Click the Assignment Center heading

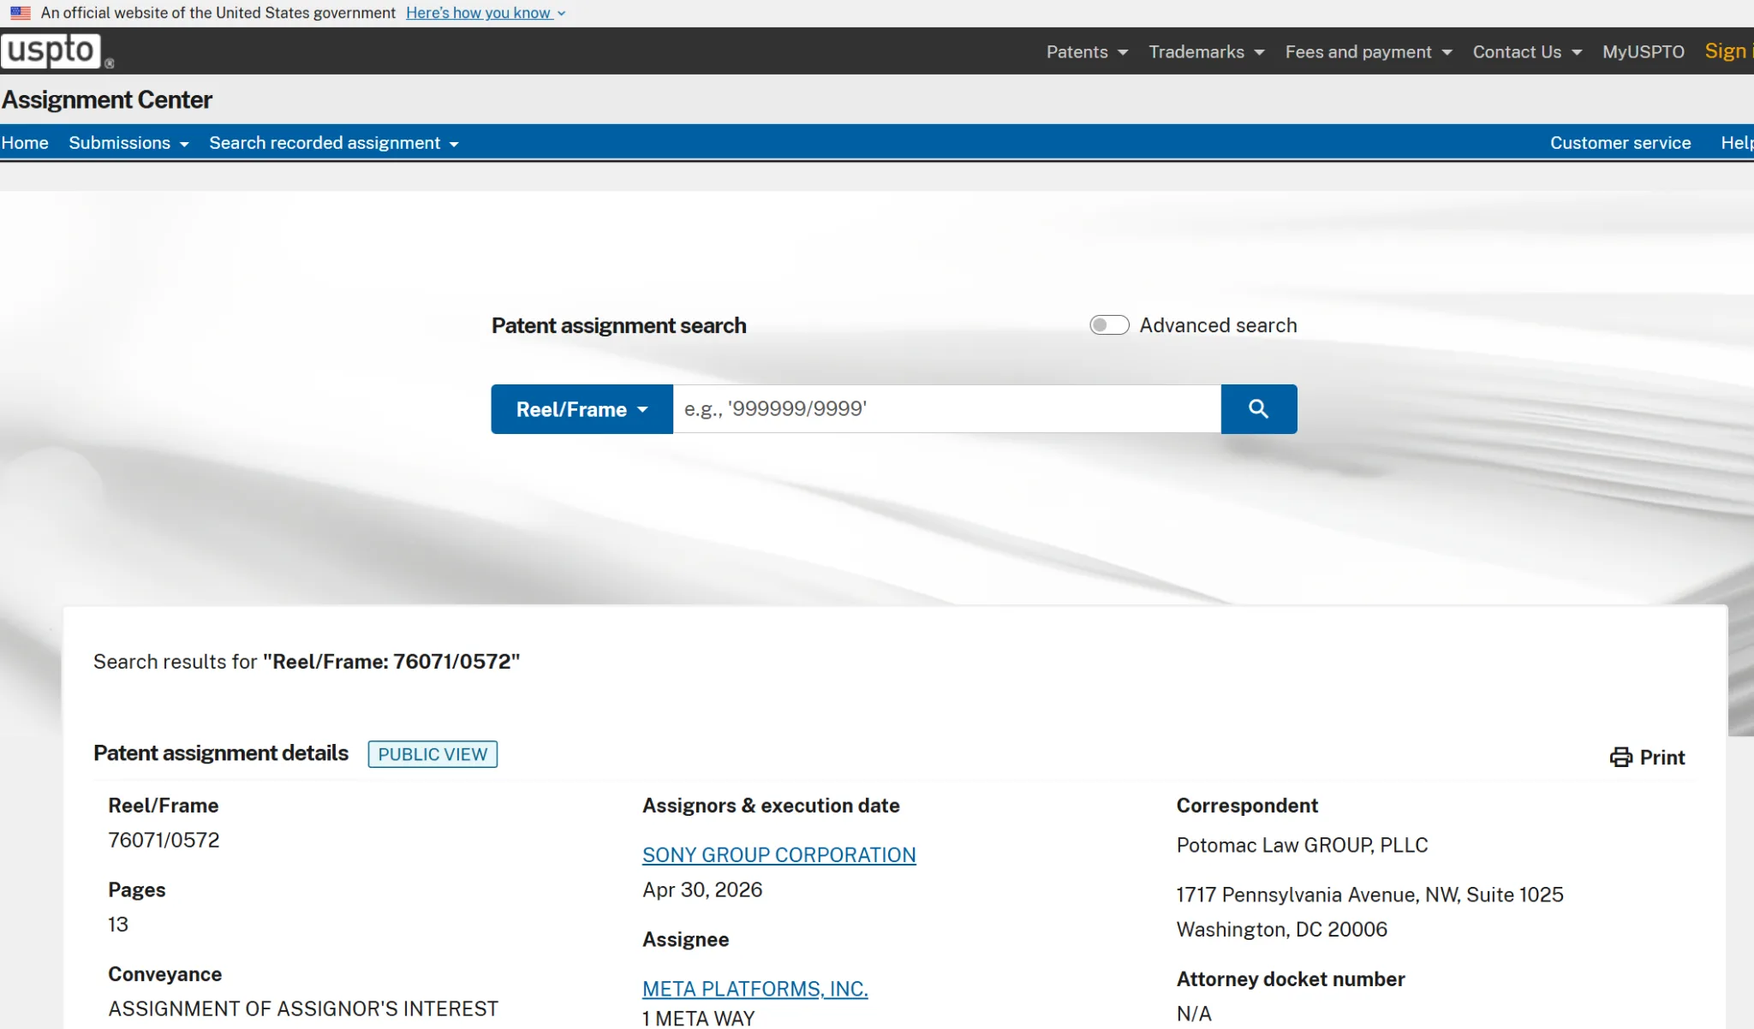pyautogui.click(x=106, y=99)
